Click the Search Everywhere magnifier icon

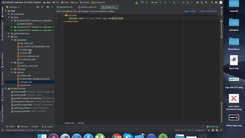tap(212, 2)
